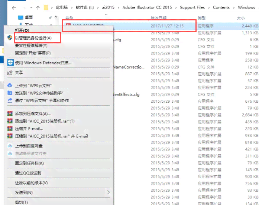Click the folder icon in address bar
Viewport: 259px width, 205px height.
[x=46, y=7]
